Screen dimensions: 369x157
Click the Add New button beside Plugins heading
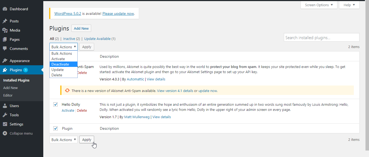point(81,28)
